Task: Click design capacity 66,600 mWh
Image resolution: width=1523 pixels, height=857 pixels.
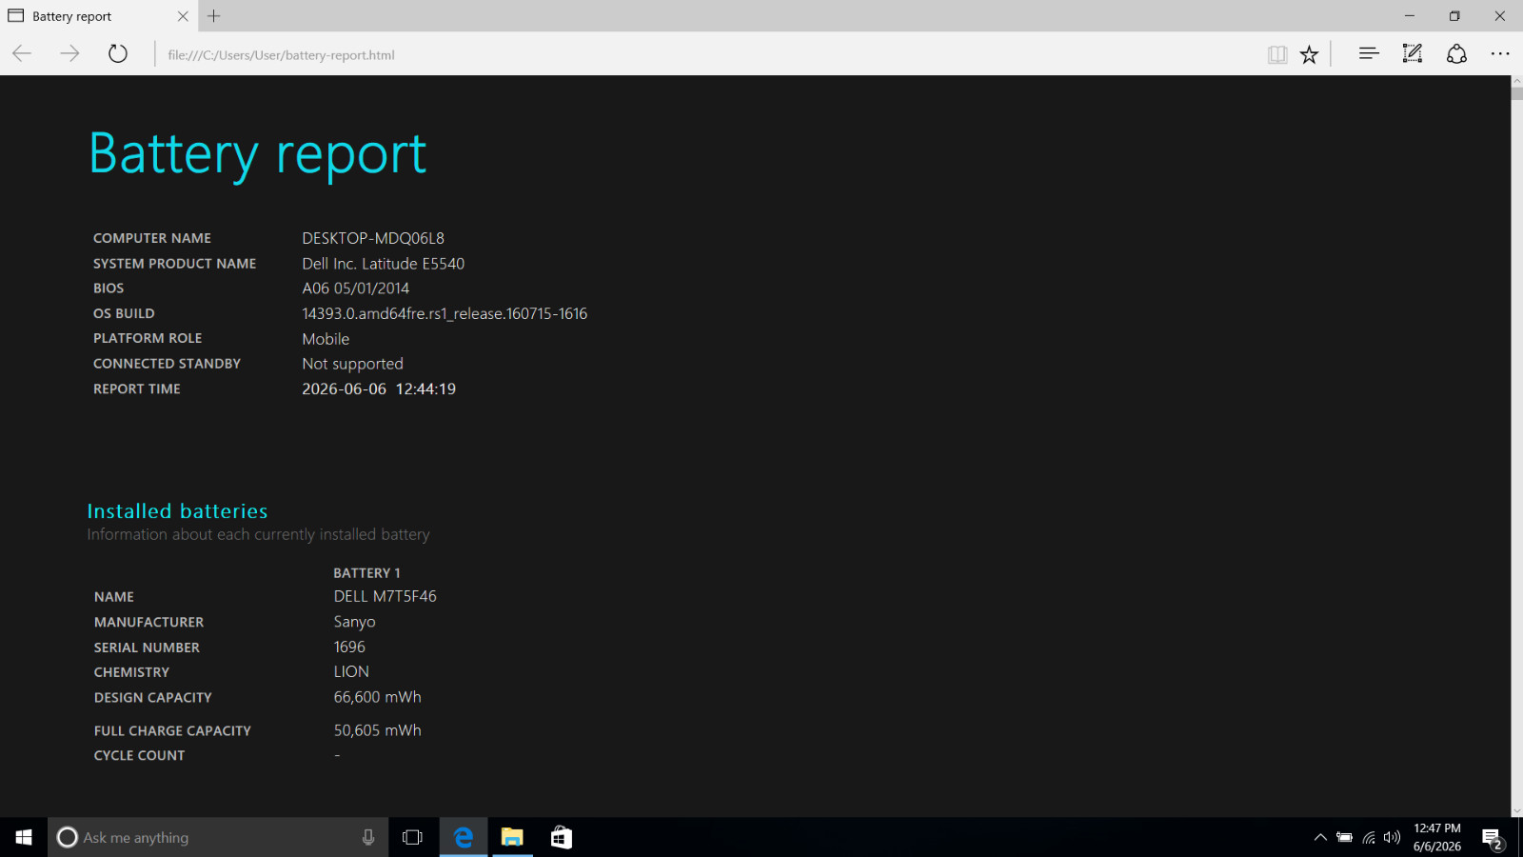Action: 377,697
